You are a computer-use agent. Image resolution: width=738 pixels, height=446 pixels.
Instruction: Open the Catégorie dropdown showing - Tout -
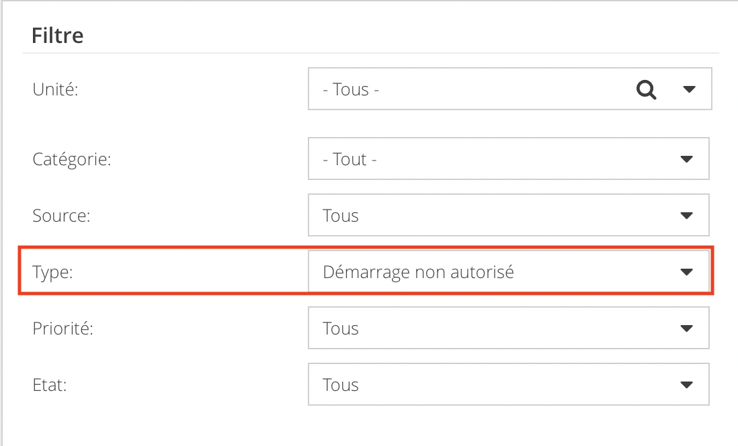pyautogui.click(x=508, y=159)
